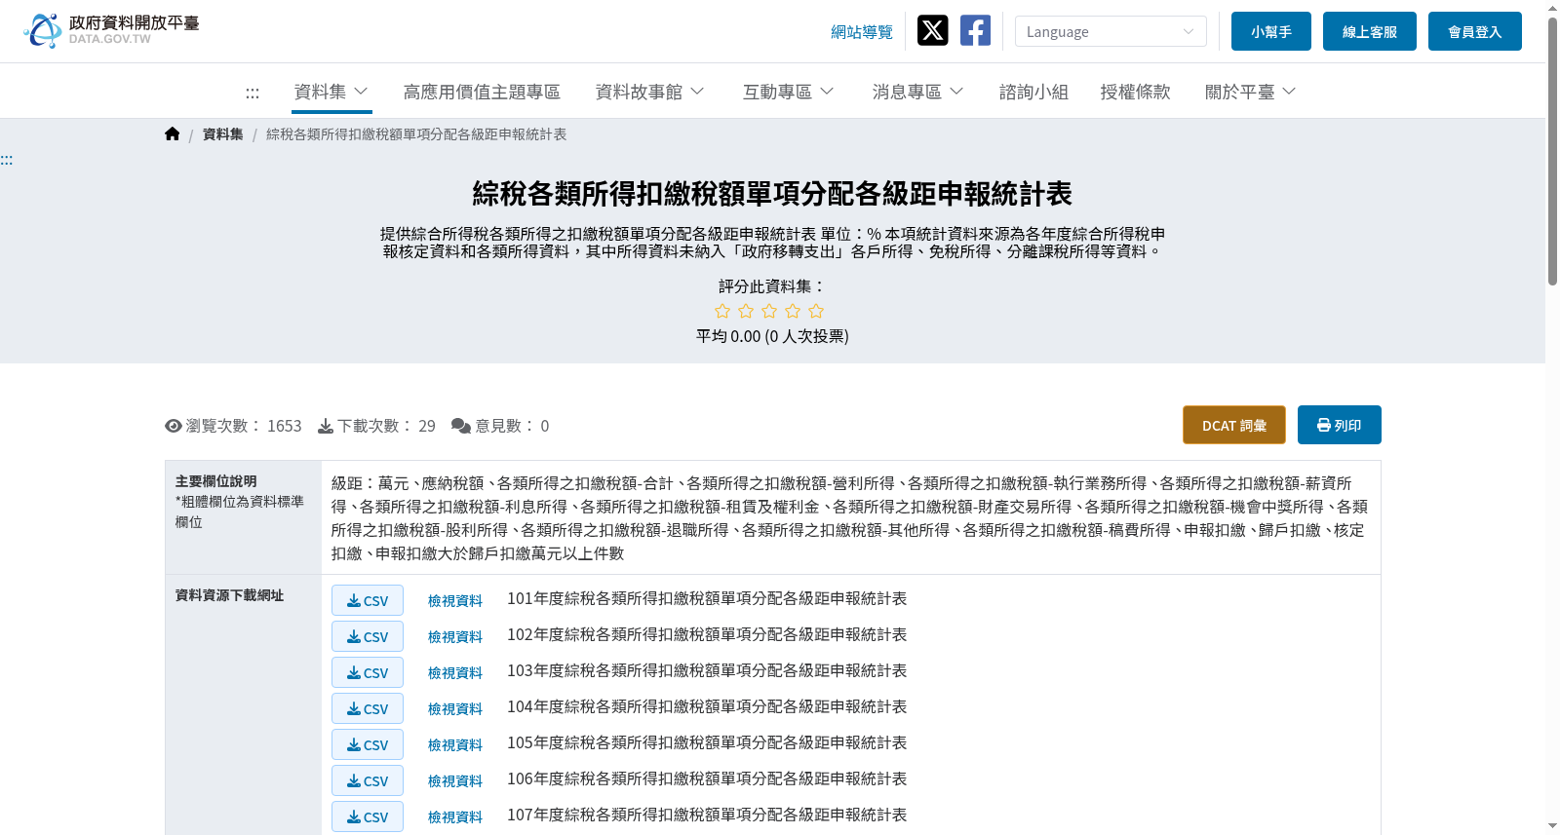Click the 意見數 comments icon
Screen dimensions: 1560x835
tap(461, 426)
